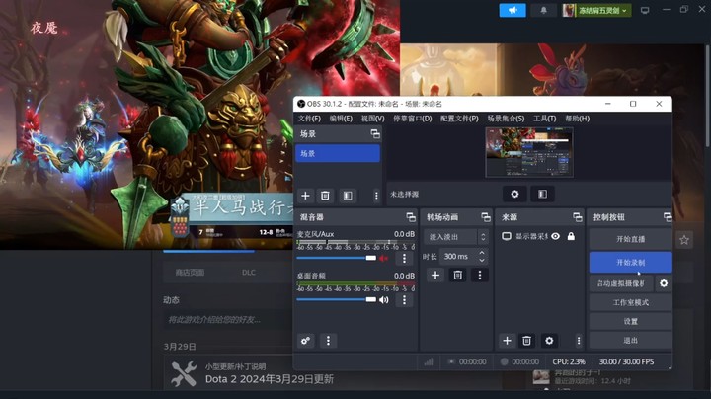Decrease transition duration with down arrow
711x399 pixels.
[482, 261]
